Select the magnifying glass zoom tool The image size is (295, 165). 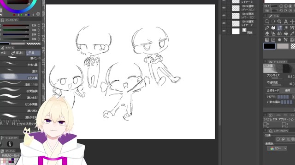(267, 22)
